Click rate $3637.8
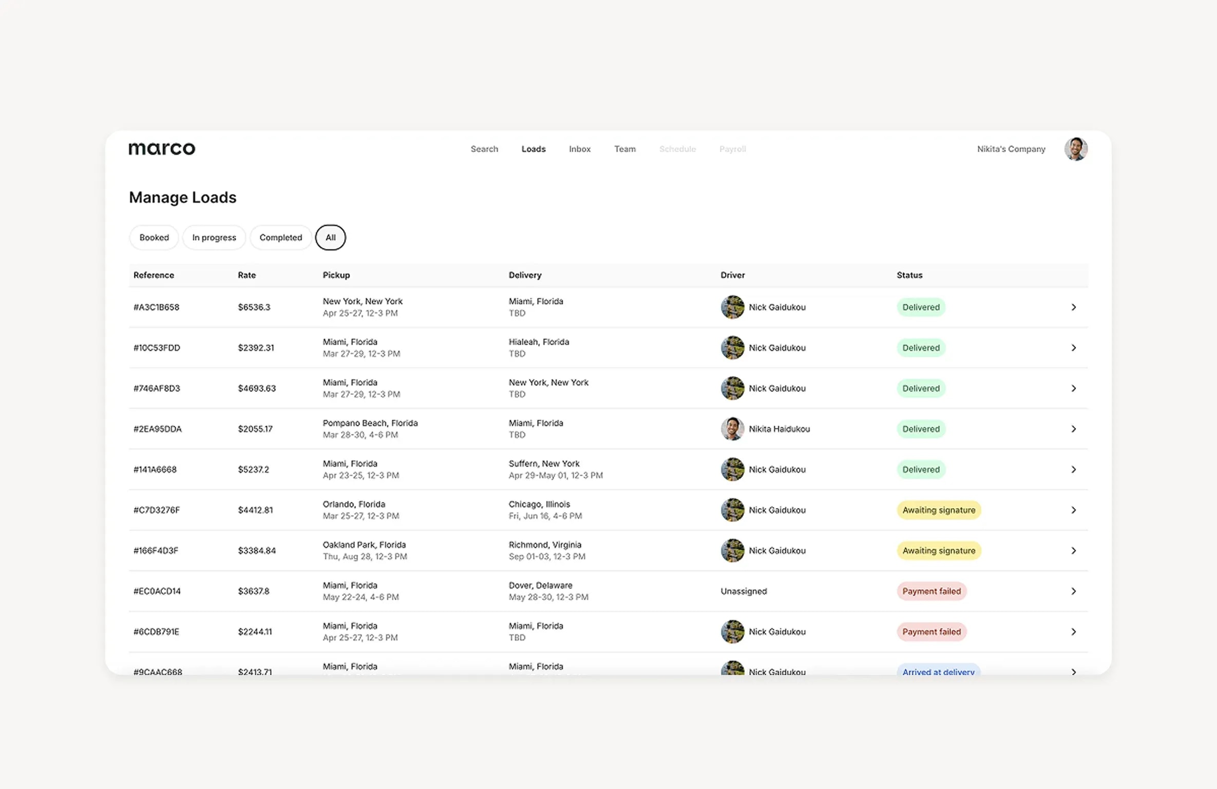The image size is (1217, 789). [253, 591]
